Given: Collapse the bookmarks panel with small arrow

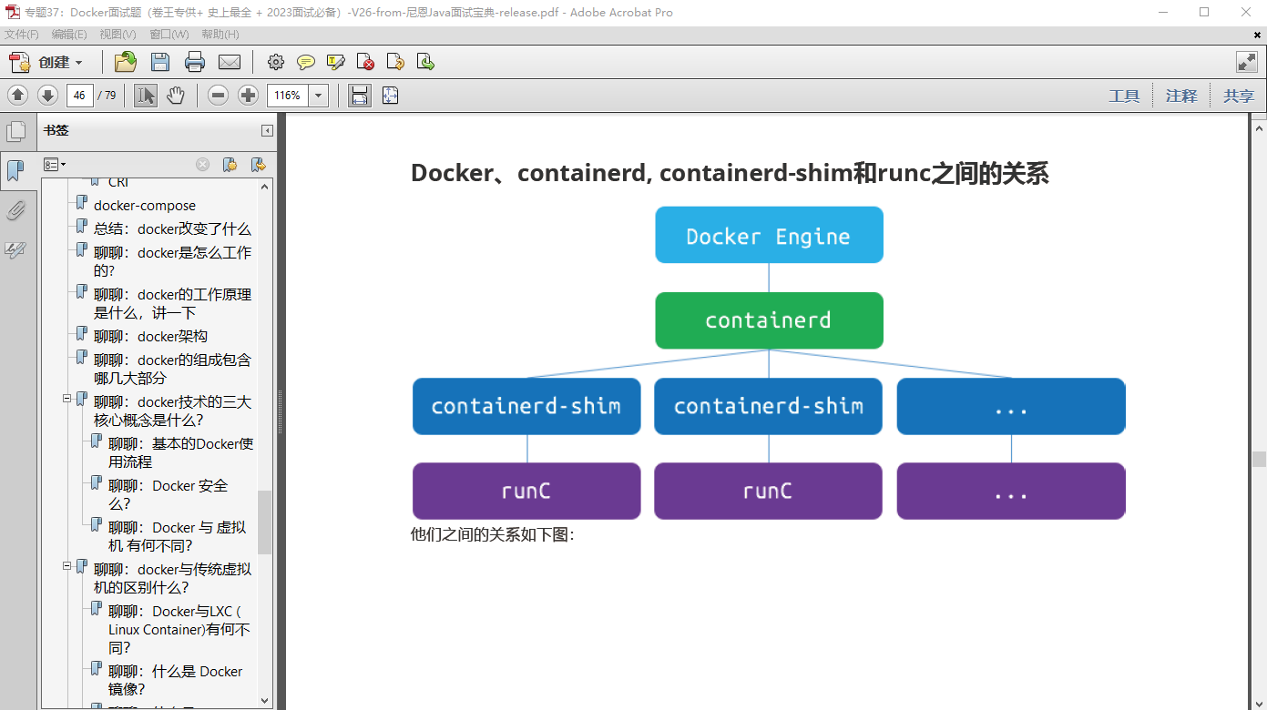Looking at the screenshot, I should 267,130.
